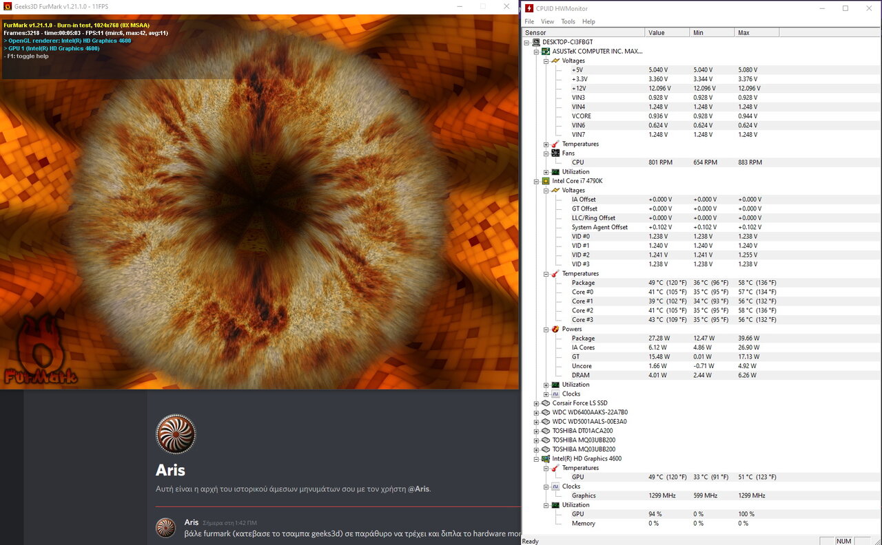Expand the TOSHIBA DT01ACA200 drive node
882x545 pixels.
tap(537, 431)
